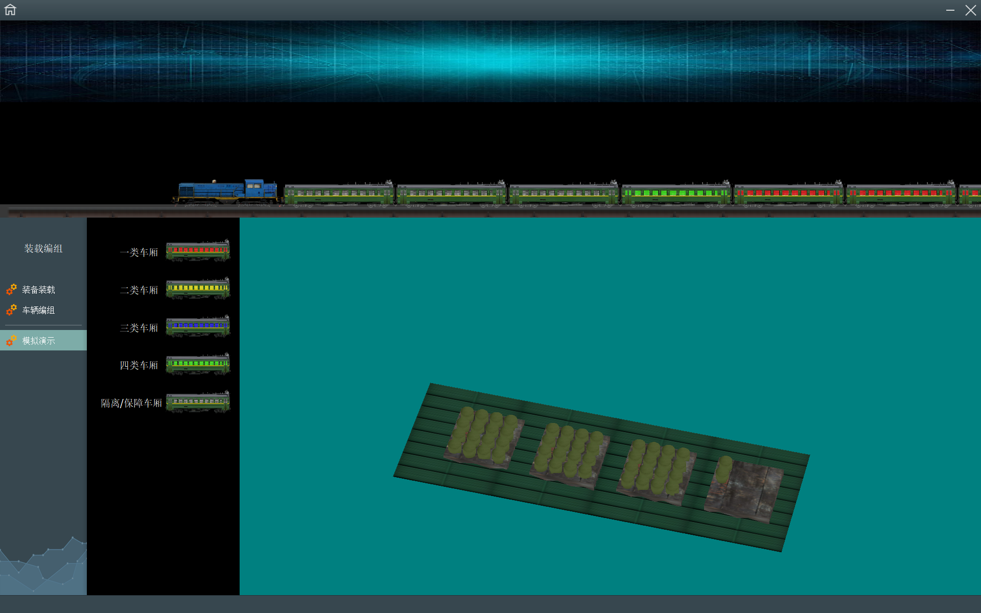This screenshot has height=613, width=981.
Task: Click the gear icon beside 模拟演示
Action: [x=11, y=341]
